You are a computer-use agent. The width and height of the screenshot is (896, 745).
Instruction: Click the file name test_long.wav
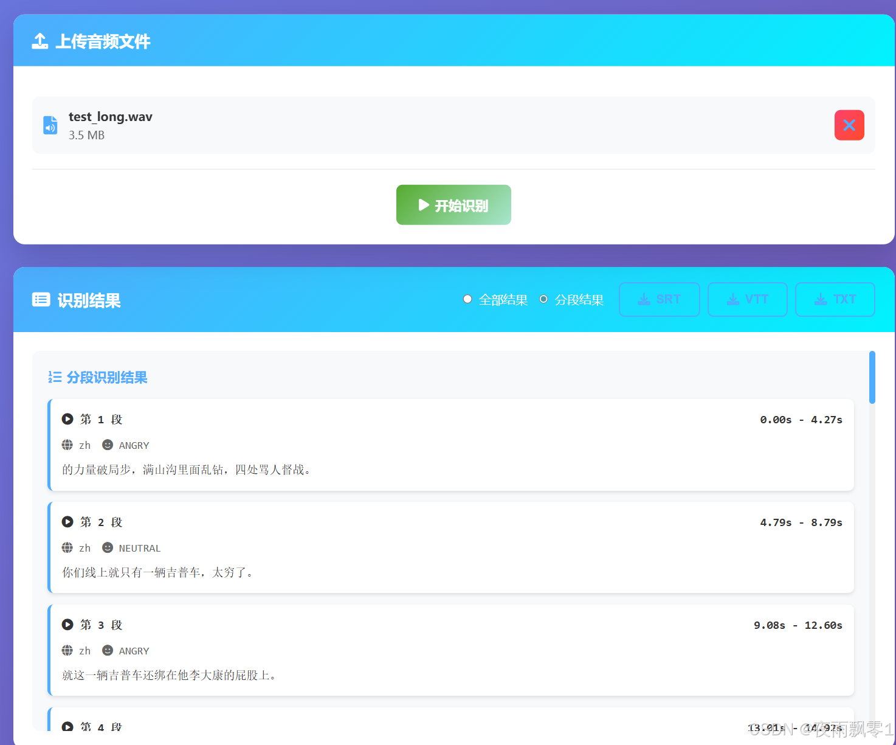coord(111,117)
